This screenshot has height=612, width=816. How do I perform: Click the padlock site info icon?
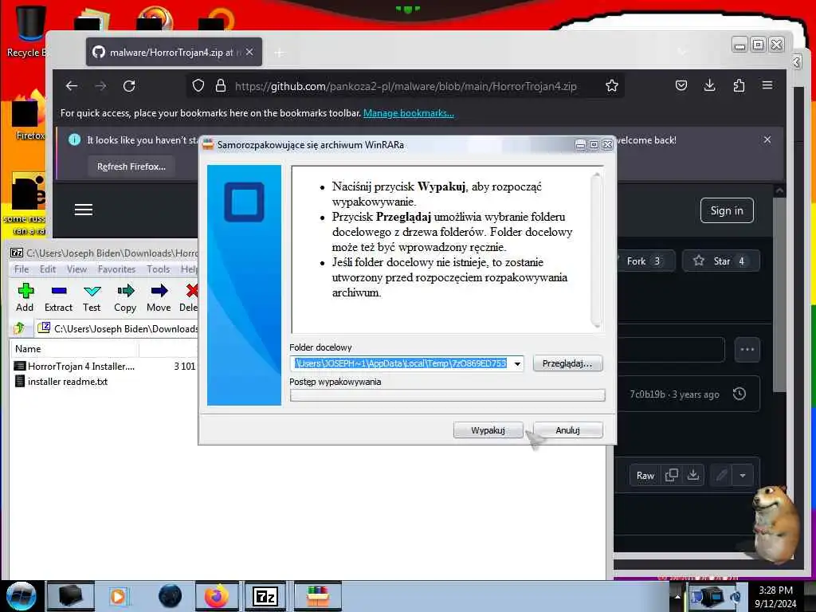[x=221, y=86]
